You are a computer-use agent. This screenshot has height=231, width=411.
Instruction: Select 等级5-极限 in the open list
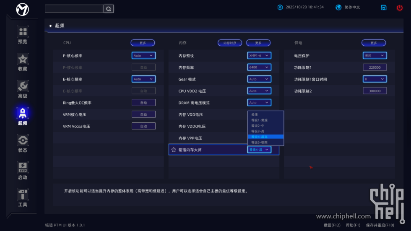click(259, 143)
